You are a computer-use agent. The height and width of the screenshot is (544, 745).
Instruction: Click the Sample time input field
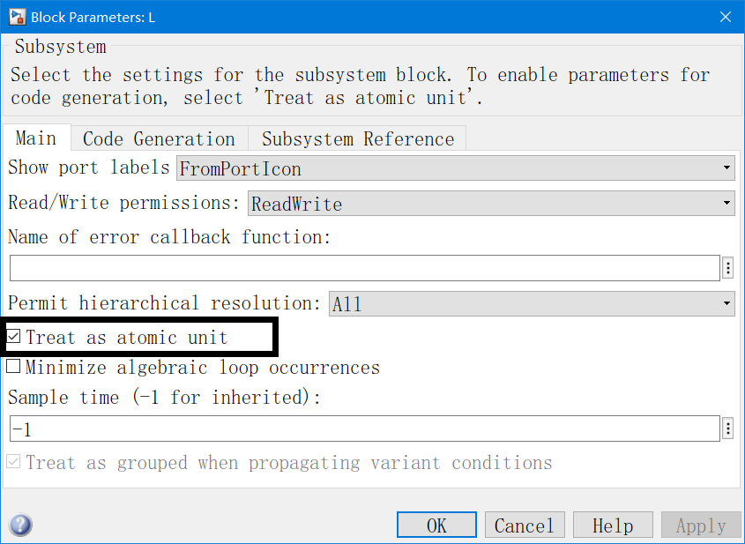pos(364,429)
